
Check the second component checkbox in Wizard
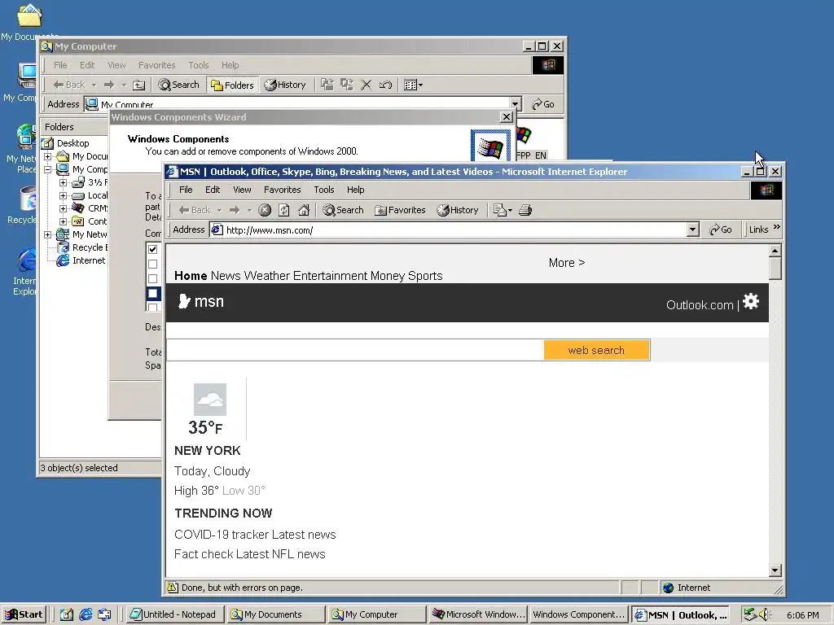(152, 264)
